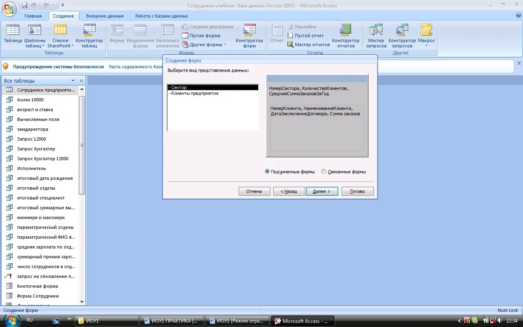Open Шаблоны таблиц dropdown

click(35, 36)
